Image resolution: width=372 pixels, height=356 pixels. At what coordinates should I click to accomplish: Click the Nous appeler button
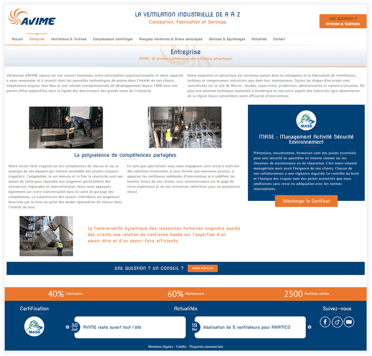tap(202, 268)
